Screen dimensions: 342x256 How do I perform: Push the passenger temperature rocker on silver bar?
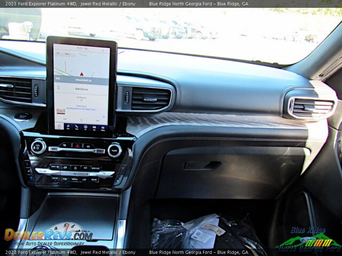(x=102, y=173)
